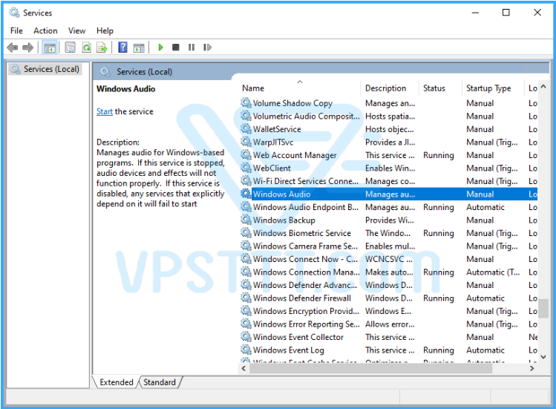Select the Windows Audio service row

pyautogui.click(x=389, y=194)
